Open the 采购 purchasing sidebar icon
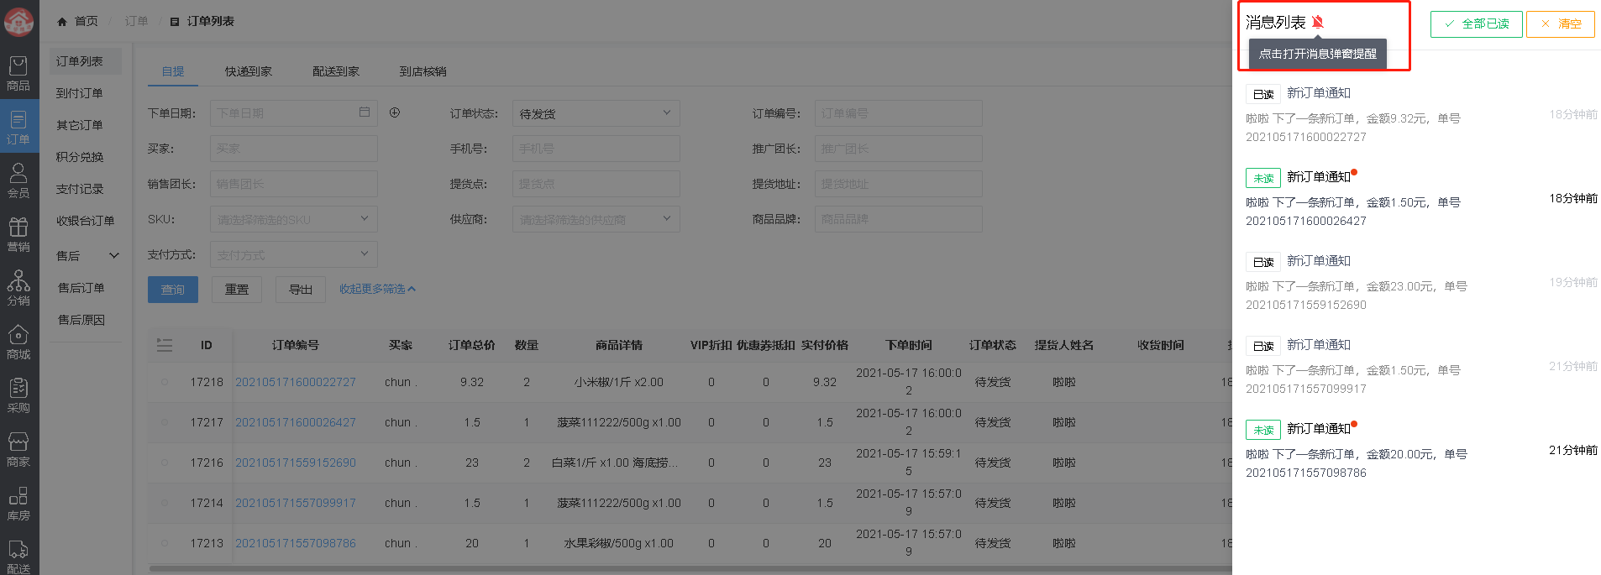Viewport: 1601px width, 575px height. coord(18,396)
